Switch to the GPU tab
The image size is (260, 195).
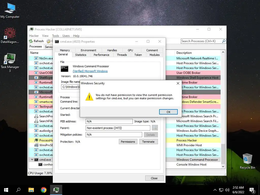(130, 50)
